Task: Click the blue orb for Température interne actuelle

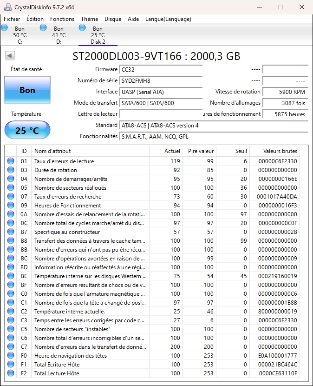Action: (x=11, y=311)
